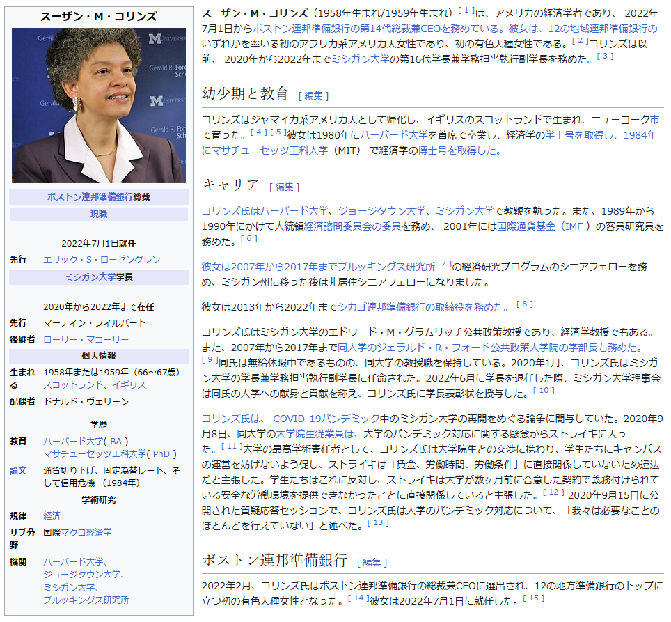Open citation [2] in intro paragraph

[x=581, y=41]
